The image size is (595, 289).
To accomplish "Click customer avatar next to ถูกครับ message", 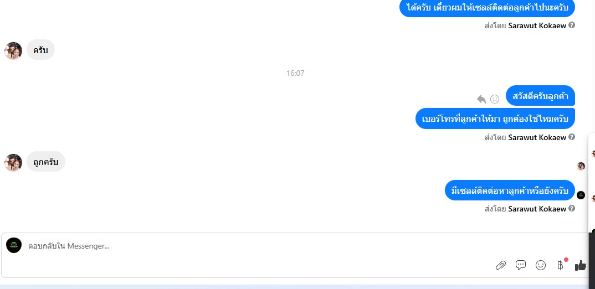I will pyautogui.click(x=13, y=163).
